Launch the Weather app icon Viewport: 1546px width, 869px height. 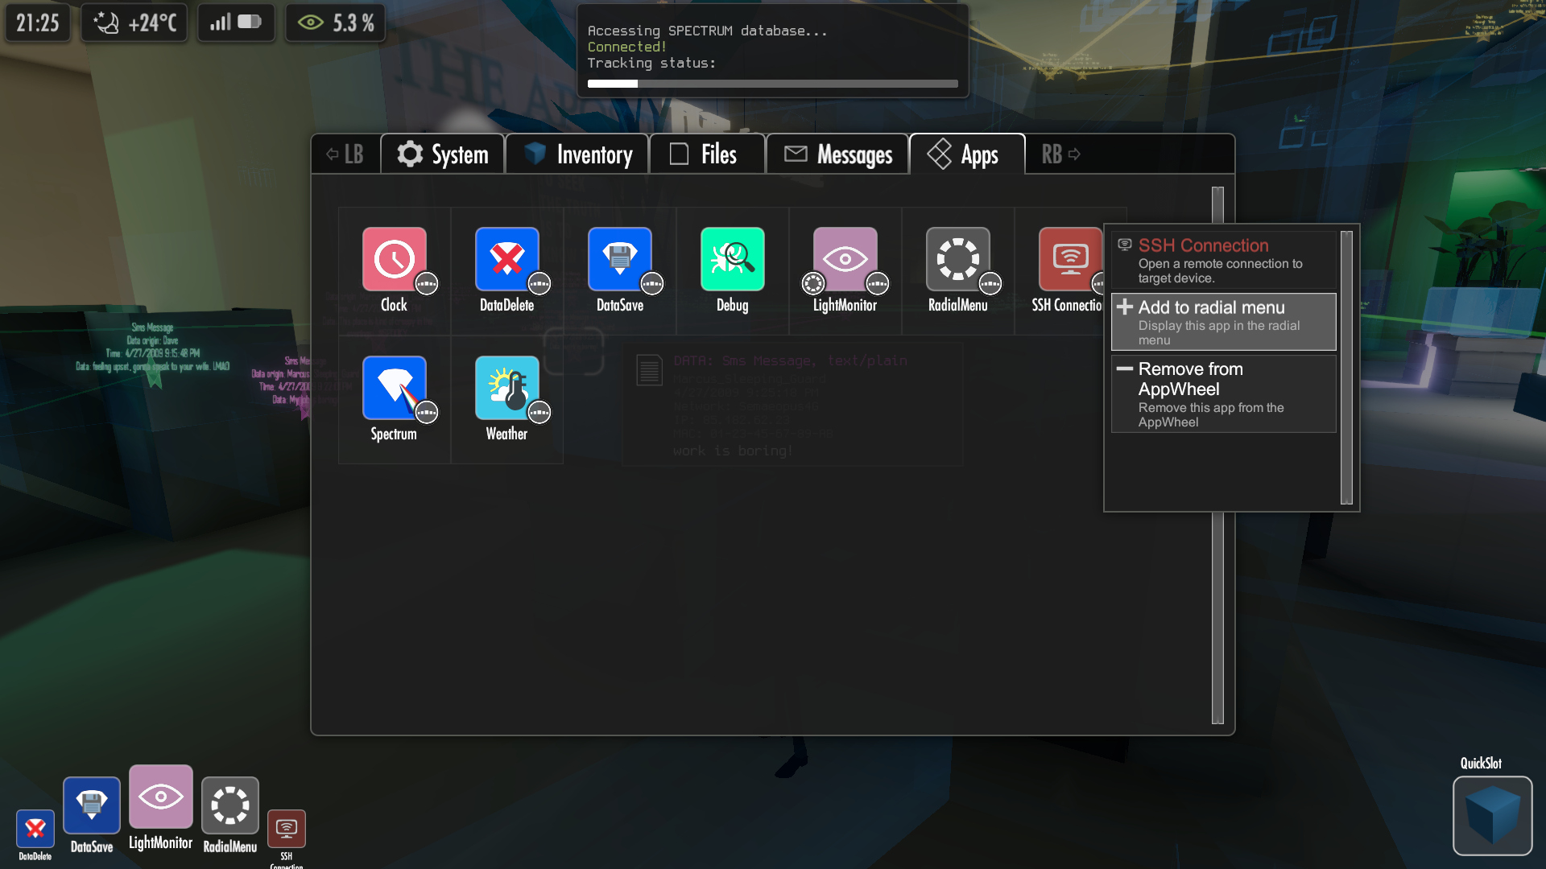506,388
